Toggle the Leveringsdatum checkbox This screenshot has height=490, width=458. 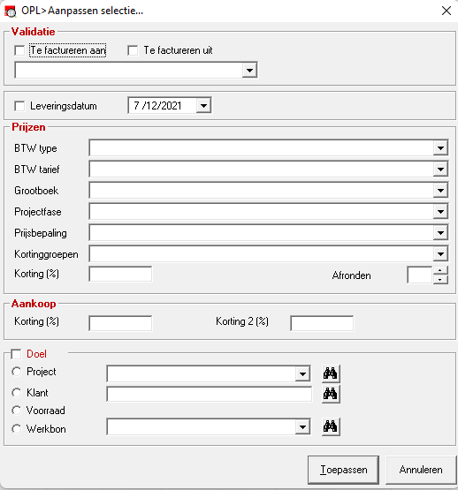19,106
